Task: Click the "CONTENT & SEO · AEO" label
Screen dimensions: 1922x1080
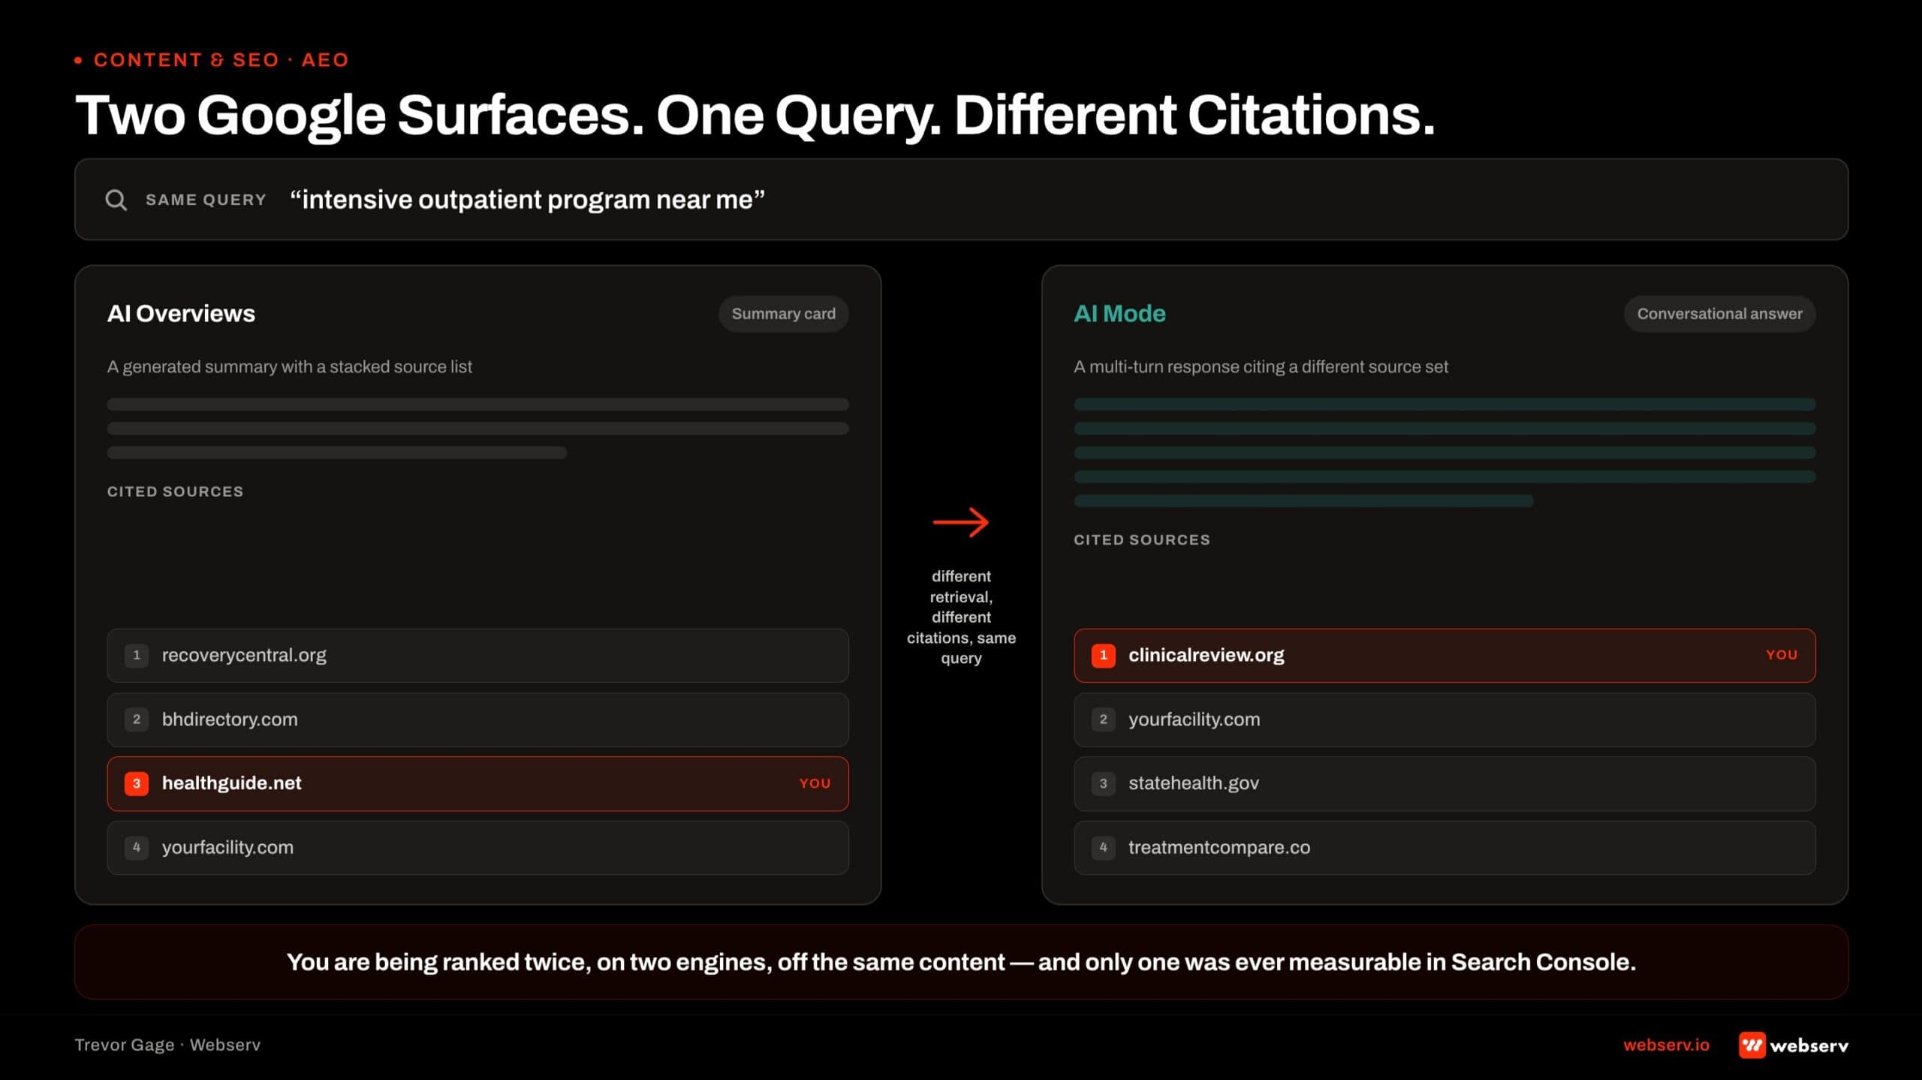Action: point(221,60)
